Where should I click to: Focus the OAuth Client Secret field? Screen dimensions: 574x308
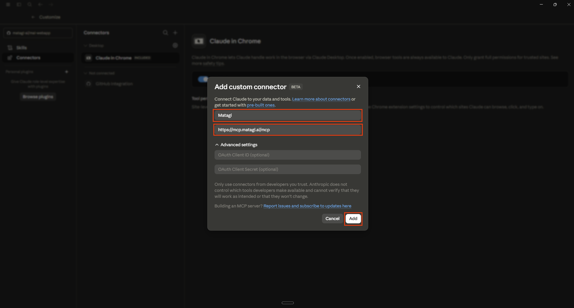click(287, 169)
